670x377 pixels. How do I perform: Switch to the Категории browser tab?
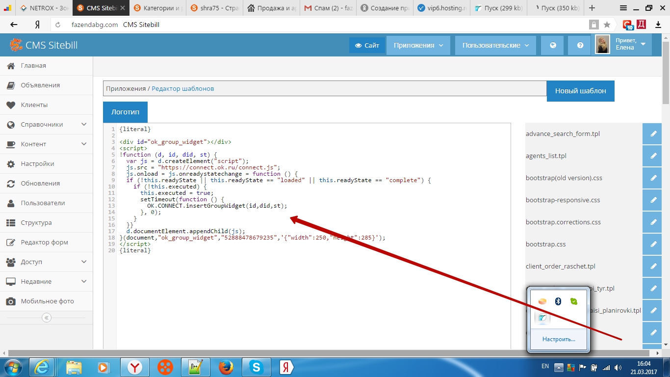point(158,8)
